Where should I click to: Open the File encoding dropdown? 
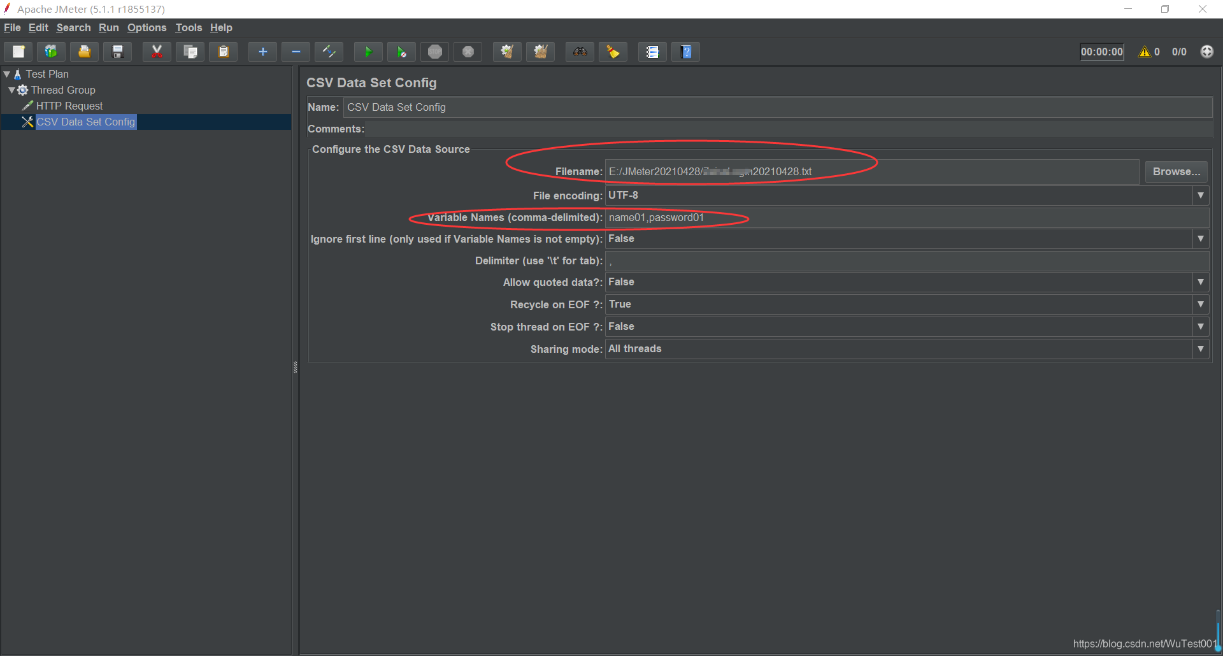click(x=1201, y=196)
